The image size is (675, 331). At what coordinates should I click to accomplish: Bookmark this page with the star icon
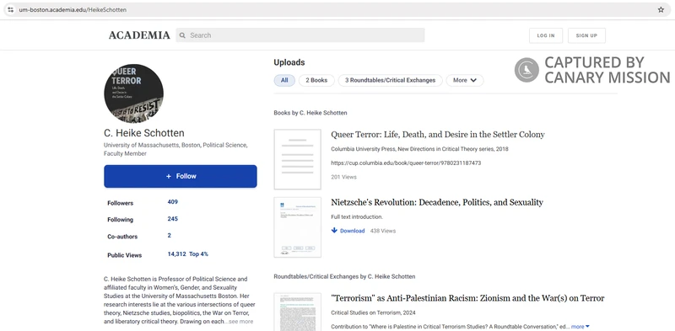pyautogui.click(x=661, y=9)
